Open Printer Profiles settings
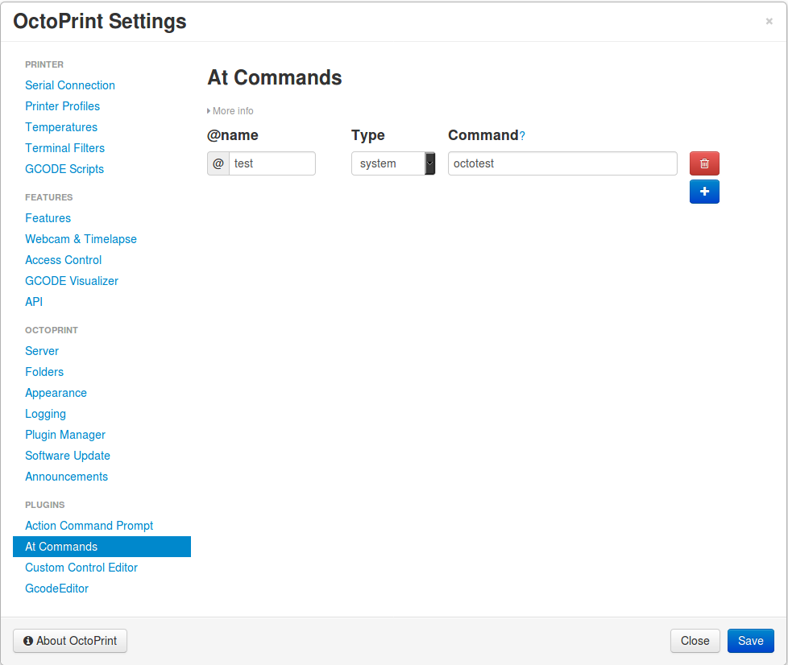The height and width of the screenshot is (665, 788). (x=62, y=106)
